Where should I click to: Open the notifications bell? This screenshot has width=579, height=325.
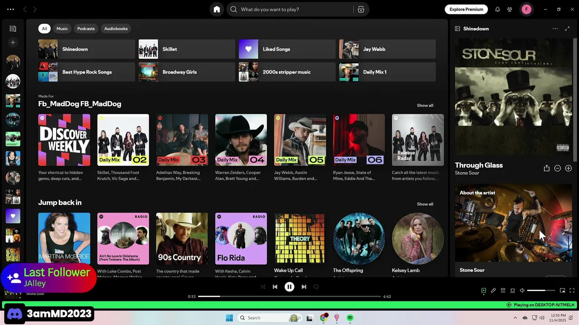pyautogui.click(x=498, y=9)
